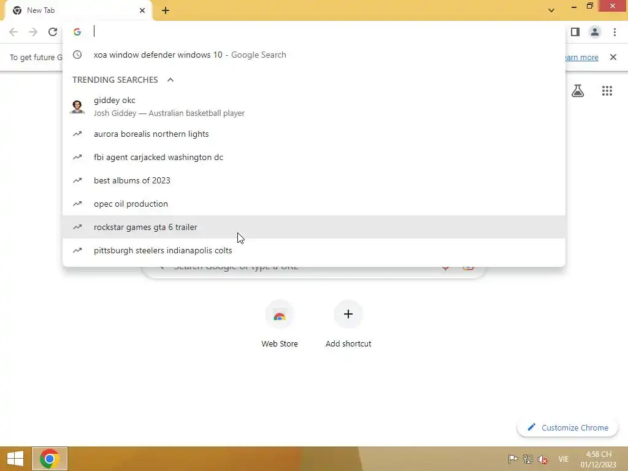Click the clock history icon beside the xoa suggestion
This screenshot has width=628, height=471.
[x=77, y=55]
